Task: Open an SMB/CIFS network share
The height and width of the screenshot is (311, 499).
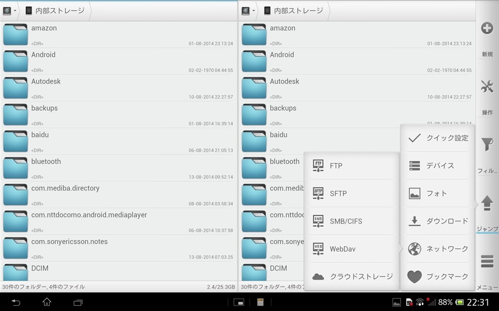Action: coord(317,221)
